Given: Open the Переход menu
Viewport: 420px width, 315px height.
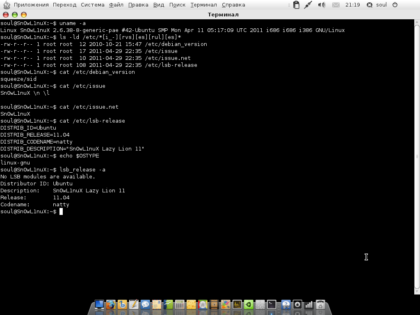Looking at the screenshot, I should click(64, 5).
